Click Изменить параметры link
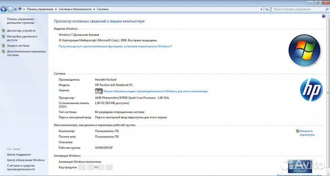Screen dimensions: 330x176 (x=307, y=133)
